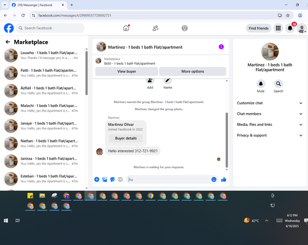The image size is (308, 245).
Task: Click the chat messages scrollbar
Action: [x=227, y=140]
